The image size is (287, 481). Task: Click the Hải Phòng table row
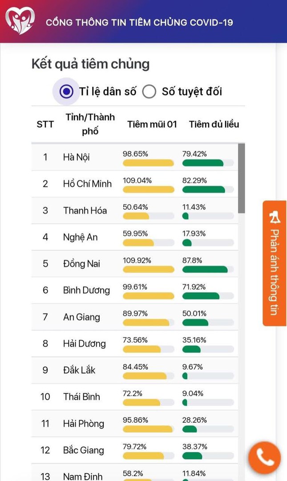[x=135, y=423]
